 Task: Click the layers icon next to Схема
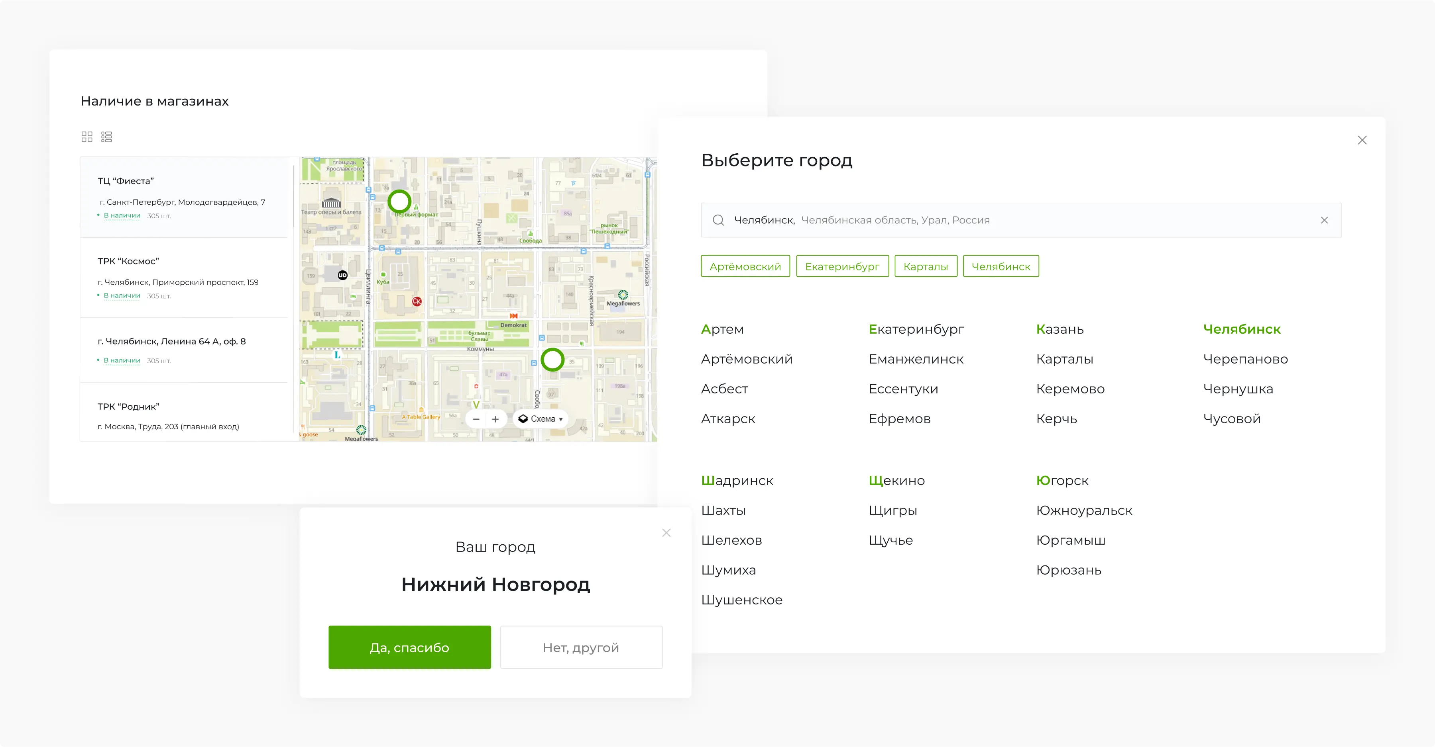tap(524, 418)
